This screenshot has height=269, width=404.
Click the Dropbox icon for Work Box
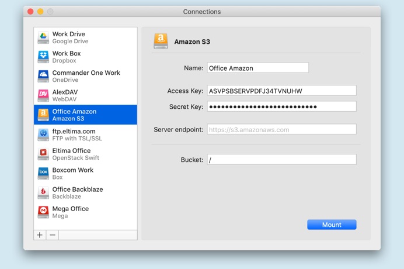[x=43, y=57]
